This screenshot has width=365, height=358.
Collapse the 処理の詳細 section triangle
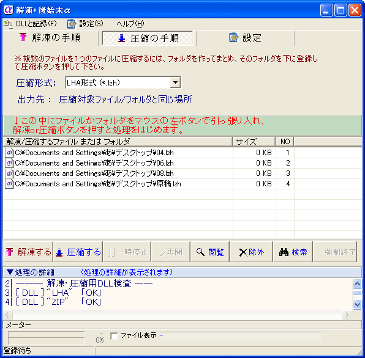tap(10, 272)
